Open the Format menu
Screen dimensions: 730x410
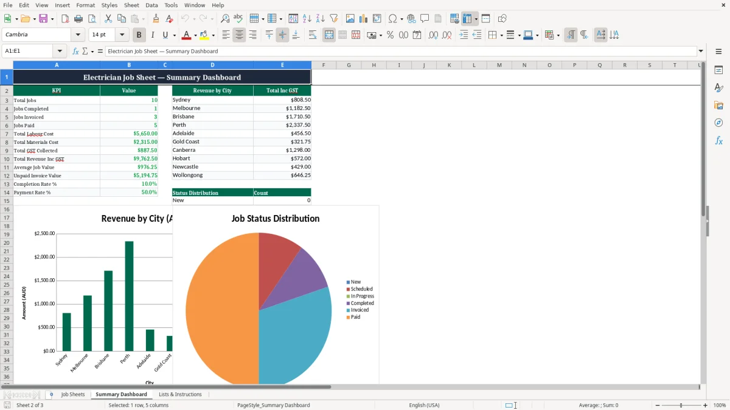(85, 5)
